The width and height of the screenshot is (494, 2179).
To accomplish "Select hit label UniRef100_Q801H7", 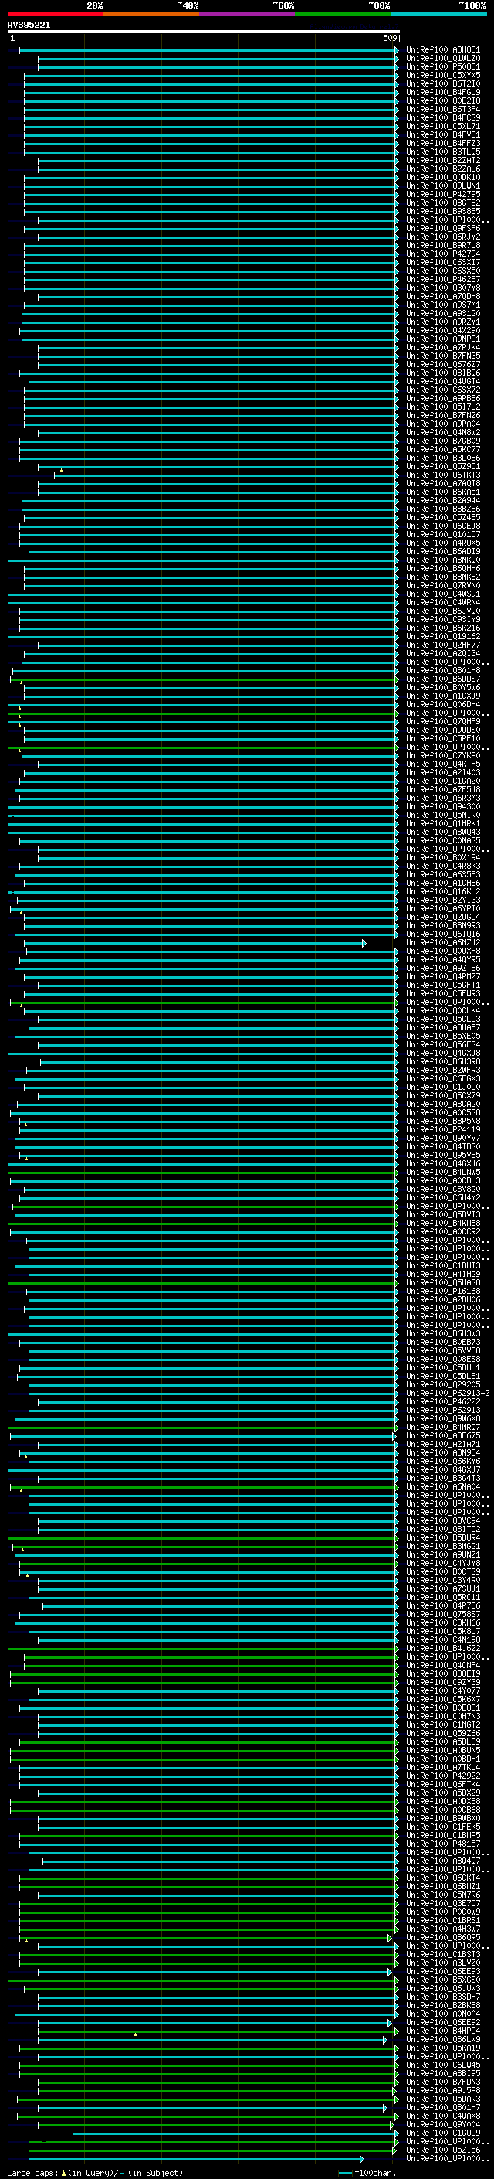I will pos(443,2108).
